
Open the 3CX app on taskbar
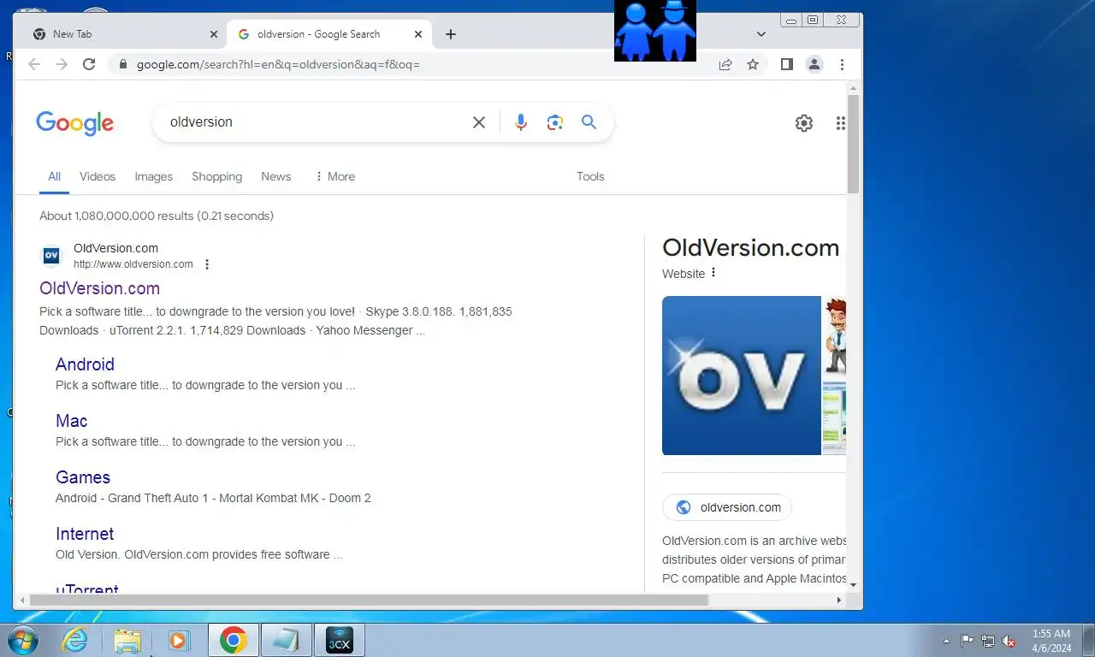tap(339, 640)
